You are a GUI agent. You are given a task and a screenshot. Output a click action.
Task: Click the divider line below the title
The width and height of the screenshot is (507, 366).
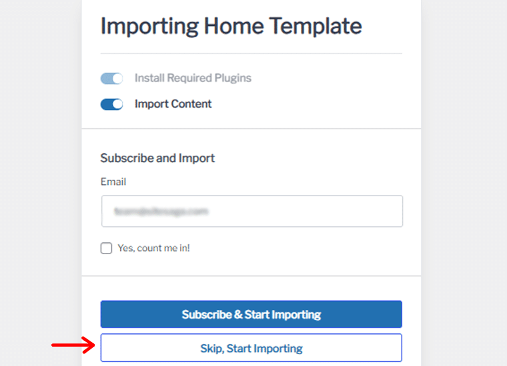click(x=251, y=53)
